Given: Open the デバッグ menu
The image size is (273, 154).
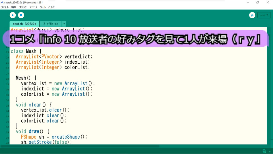Looking at the screenshot, I should pyautogui.click(x=34, y=7).
